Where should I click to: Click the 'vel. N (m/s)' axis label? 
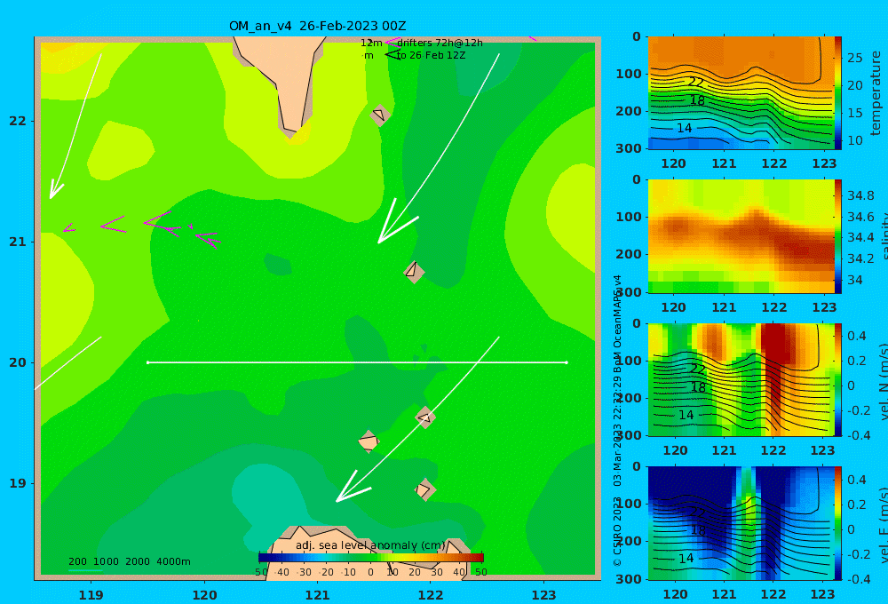click(x=884, y=381)
